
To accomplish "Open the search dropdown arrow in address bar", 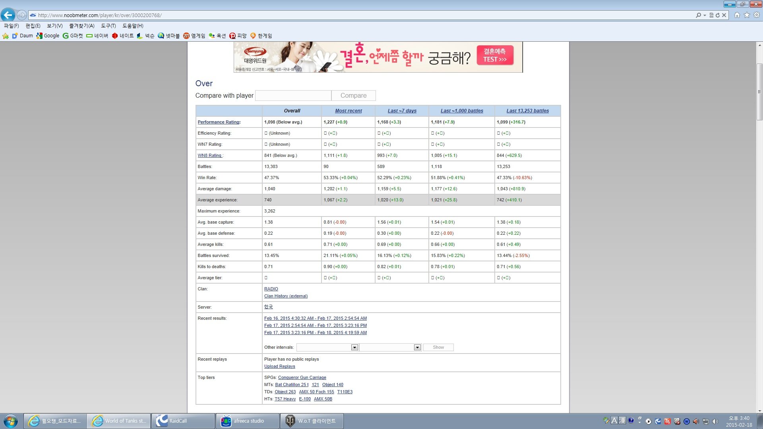I will pos(705,15).
